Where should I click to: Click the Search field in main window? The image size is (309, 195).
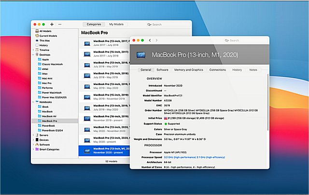[169, 25]
